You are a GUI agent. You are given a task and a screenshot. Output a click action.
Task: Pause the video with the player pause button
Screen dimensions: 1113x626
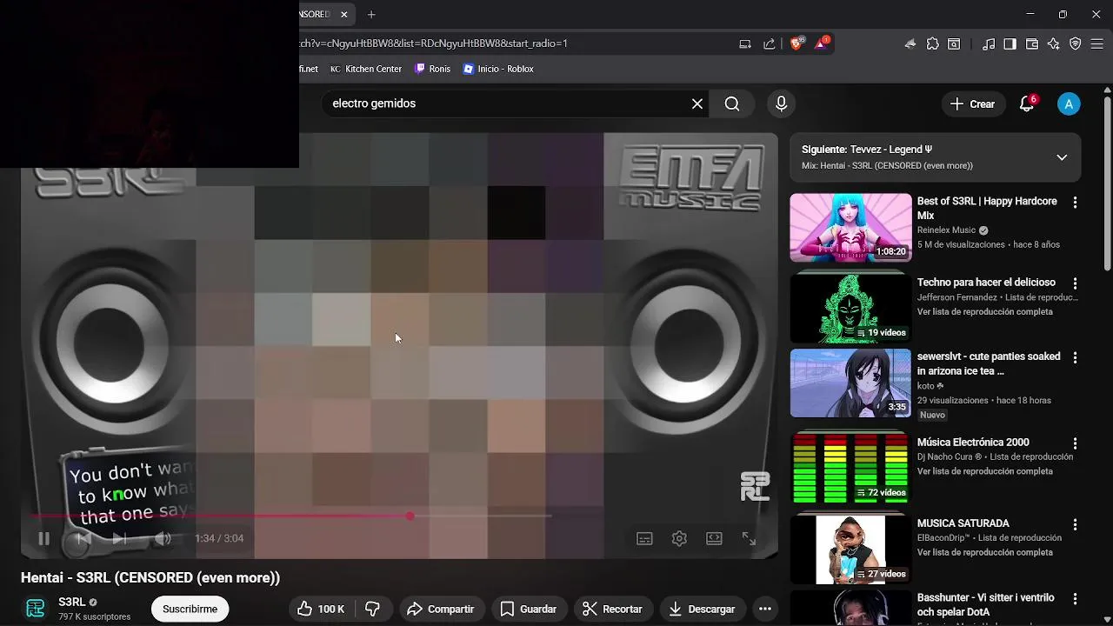(x=43, y=538)
